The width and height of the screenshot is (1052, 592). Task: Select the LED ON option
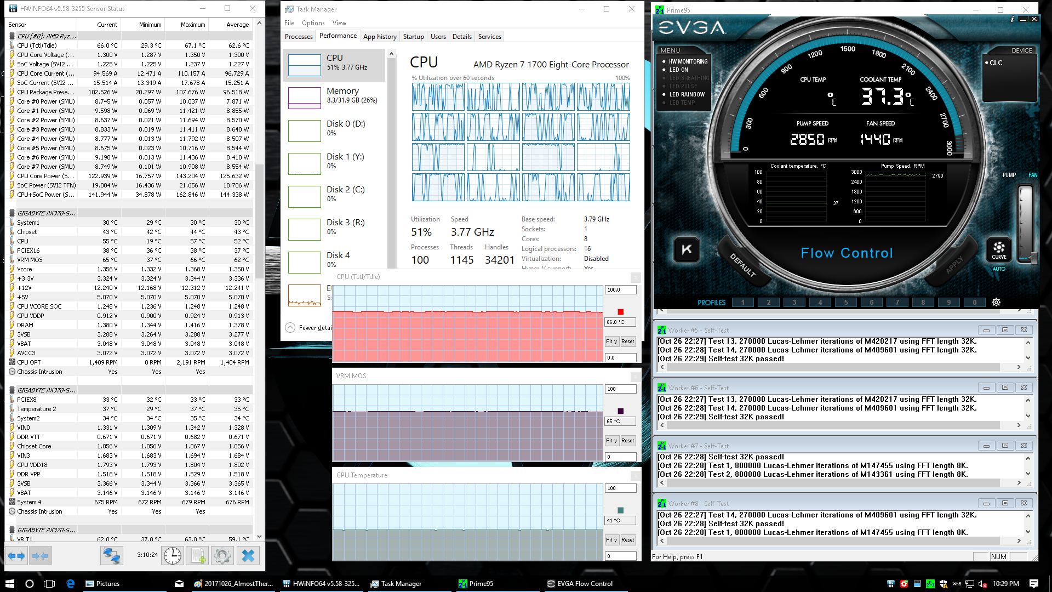(678, 70)
